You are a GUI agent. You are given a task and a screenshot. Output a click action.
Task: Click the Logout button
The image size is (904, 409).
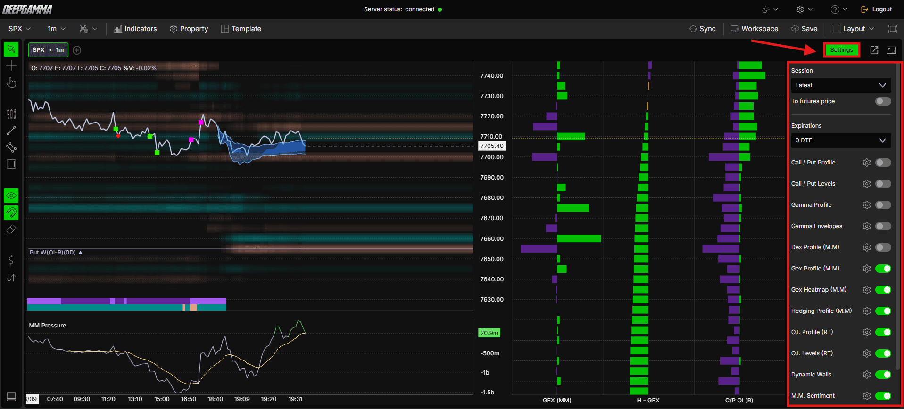pos(876,9)
